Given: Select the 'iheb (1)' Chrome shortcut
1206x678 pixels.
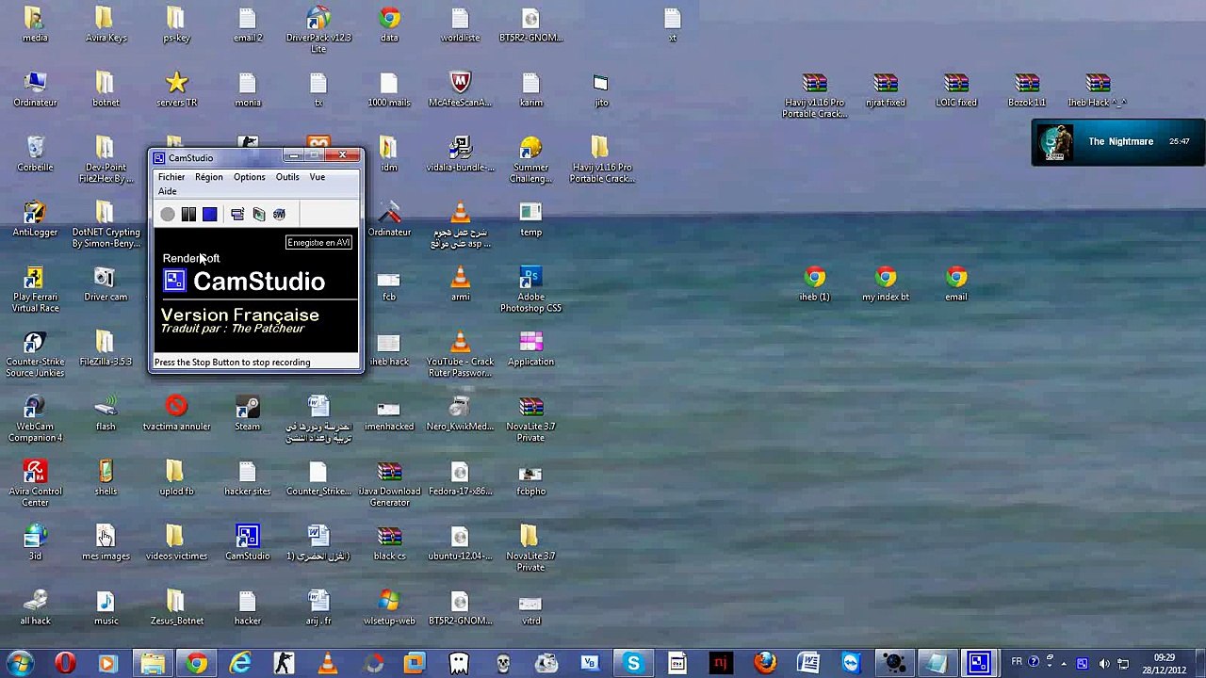Looking at the screenshot, I should (814, 284).
